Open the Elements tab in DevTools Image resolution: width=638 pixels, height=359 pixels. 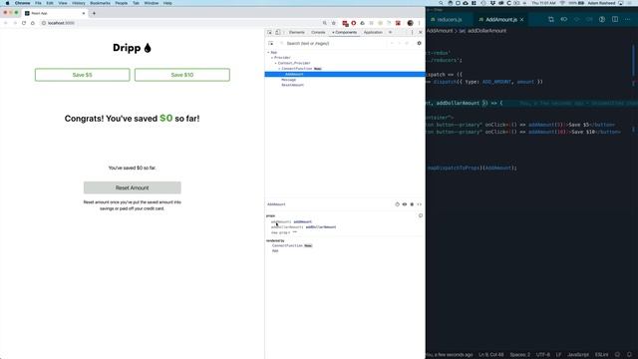(297, 32)
